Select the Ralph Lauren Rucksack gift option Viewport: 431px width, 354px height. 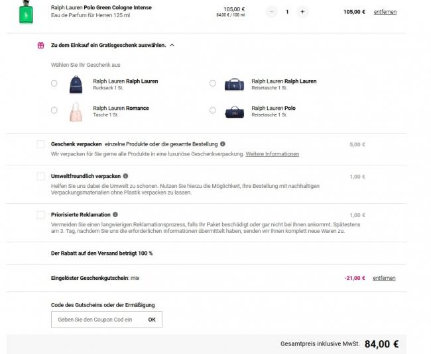pyautogui.click(x=54, y=84)
